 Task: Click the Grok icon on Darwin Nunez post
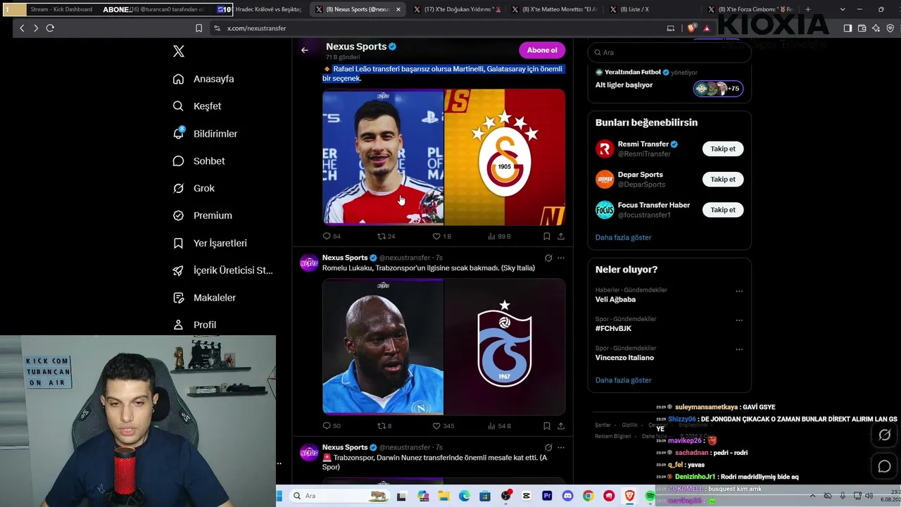(548, 447)
